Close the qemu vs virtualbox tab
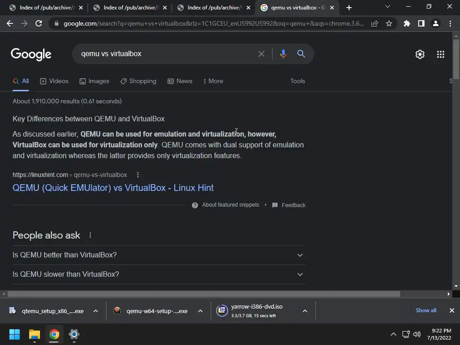 click(332, 8)
